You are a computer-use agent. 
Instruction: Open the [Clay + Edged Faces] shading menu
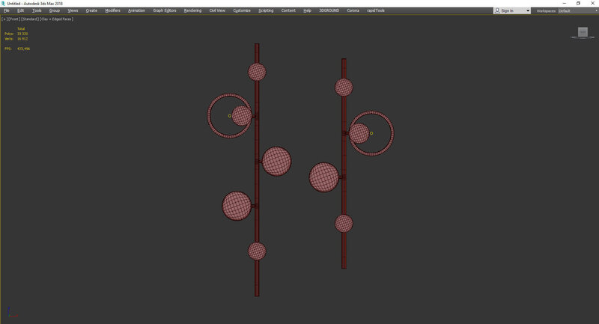point(55,19)
